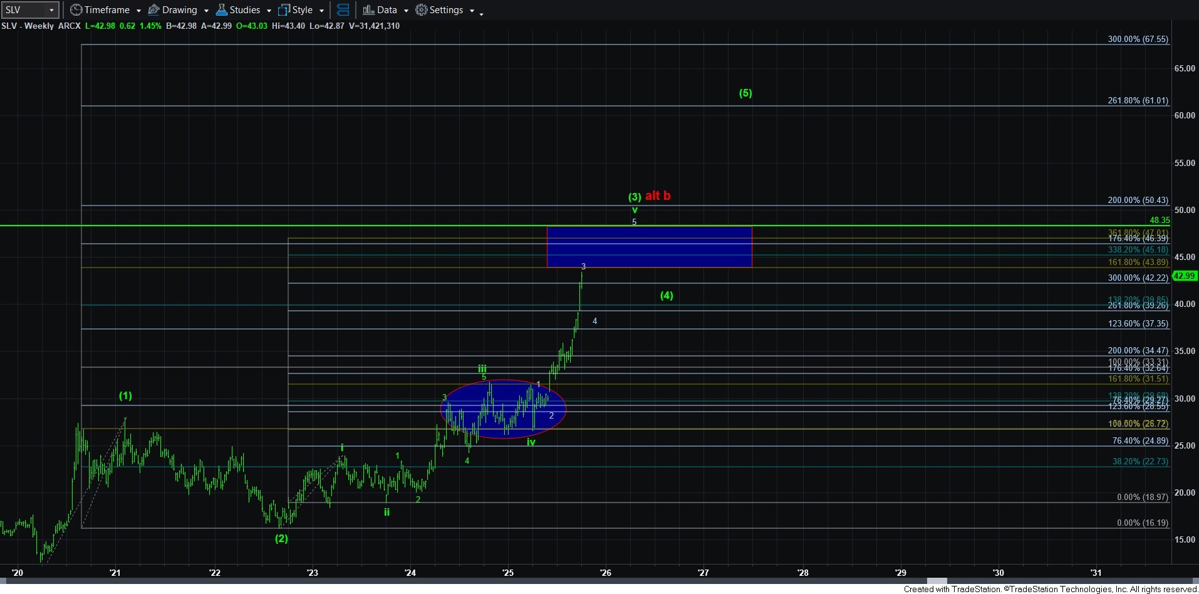Select the blue target rectangle near 45
The image size is (1199, 594).
[649, 247]
